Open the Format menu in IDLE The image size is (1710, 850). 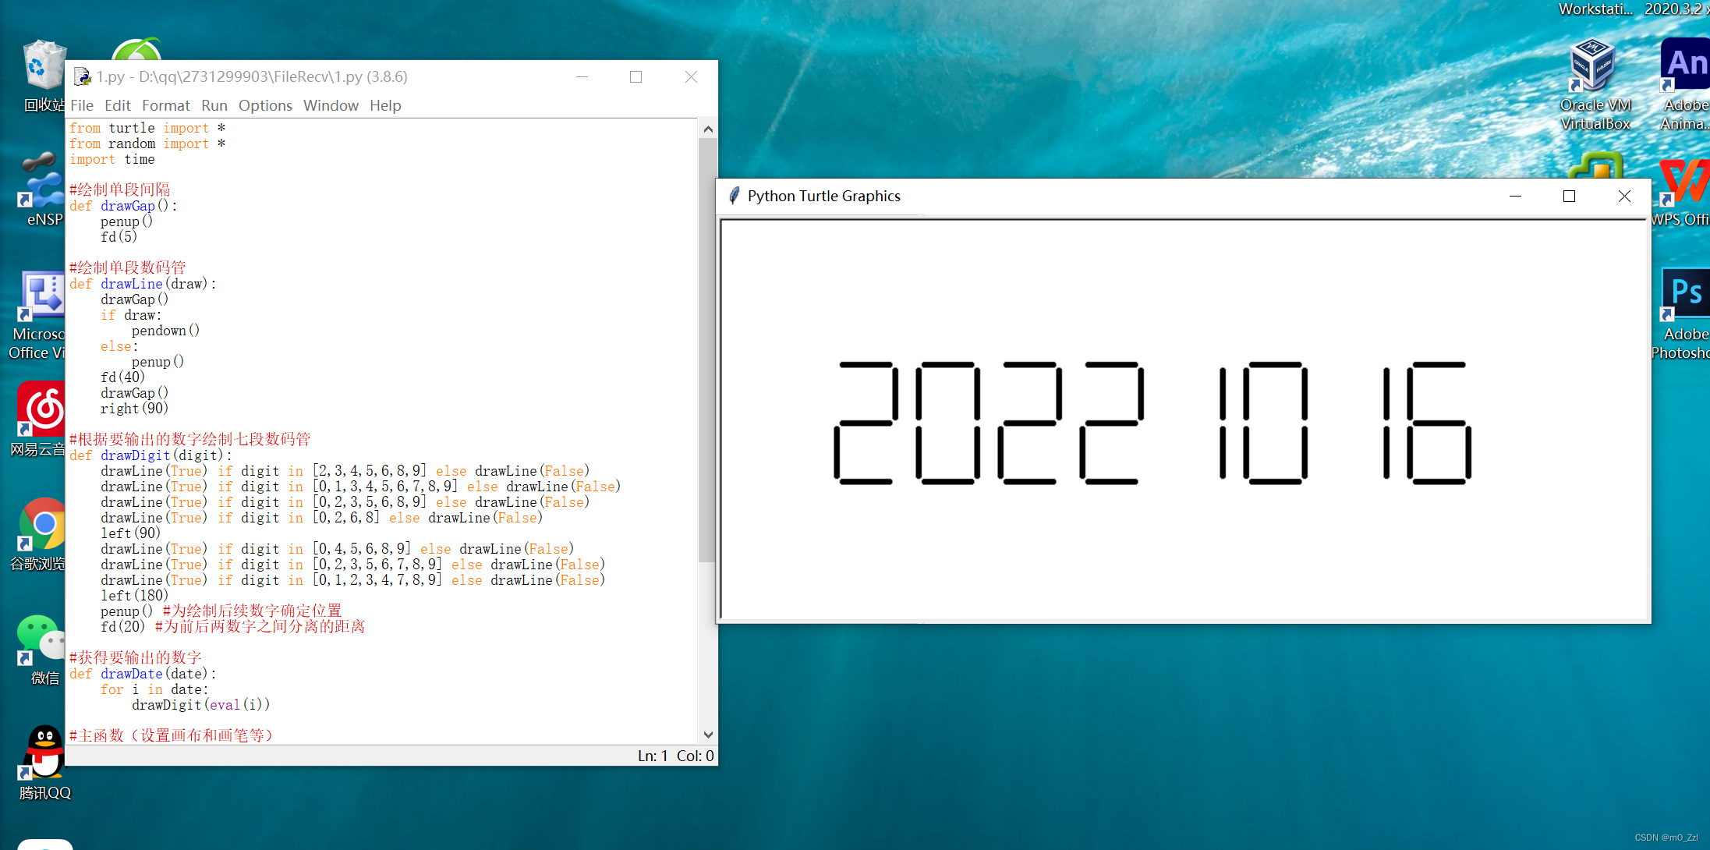point(165,104)
